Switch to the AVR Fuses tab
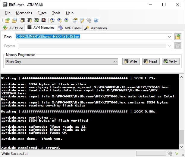185x157 pixels. click(70, 28)
